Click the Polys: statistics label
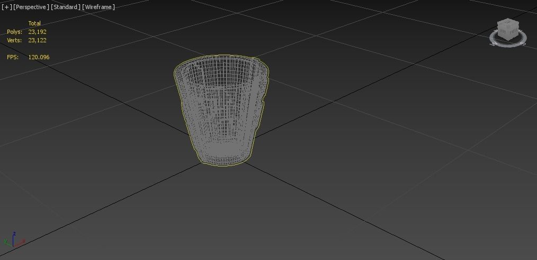The width and height of the screenshot is (537, 260). point(14,32)
